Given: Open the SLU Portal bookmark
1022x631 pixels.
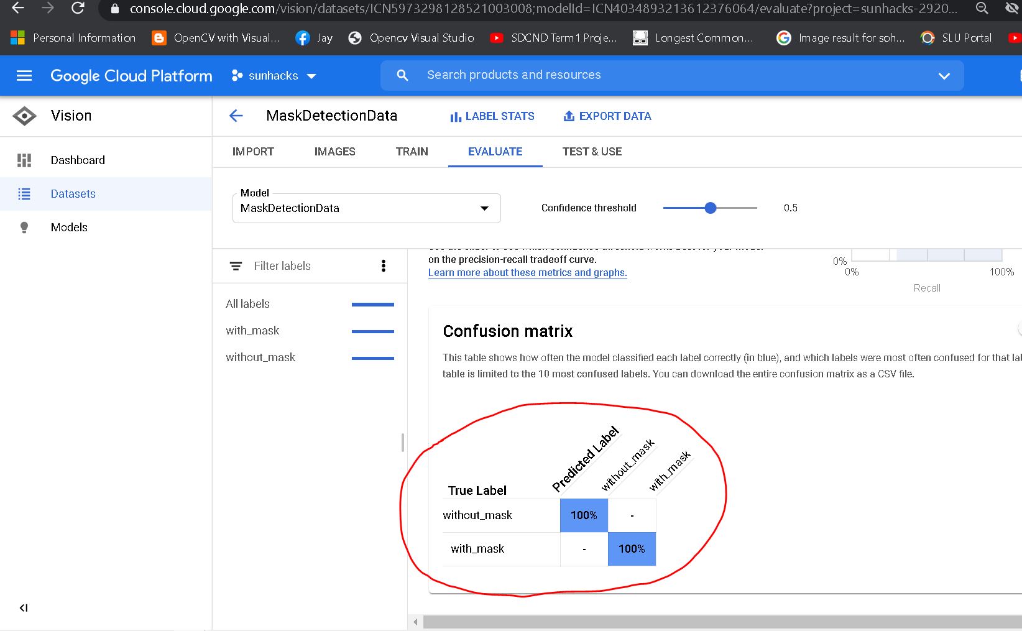Looking at the screenshot, I should [x=956, y=38].
